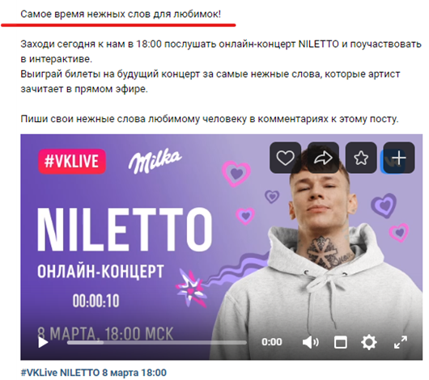Click the #VKLIVE badge on the video
The width and height of the screenshot is (429, 380).
point(72,161)
